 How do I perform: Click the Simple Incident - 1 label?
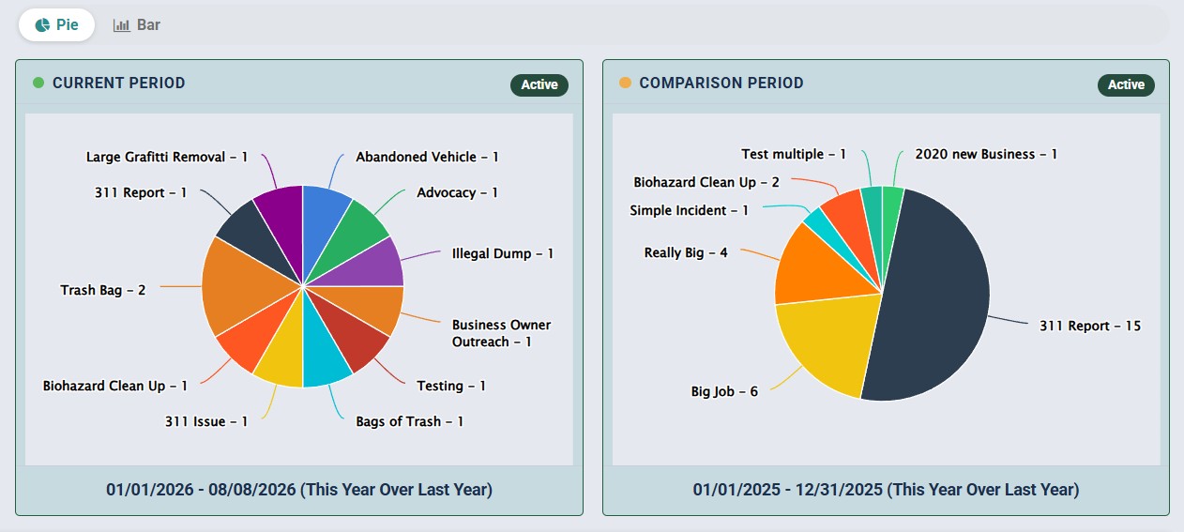click(x=690, y=210)
